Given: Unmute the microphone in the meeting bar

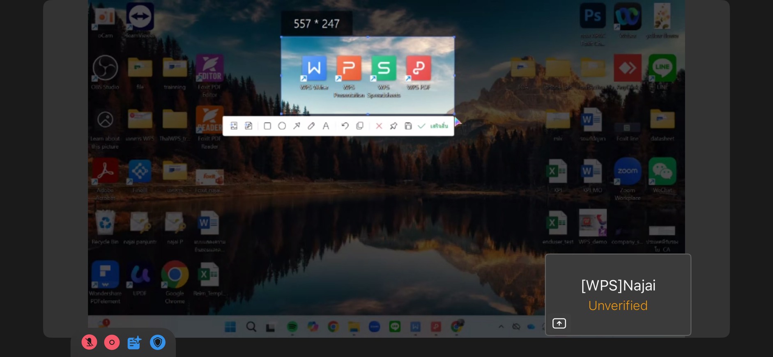Looking at the screenshot, I should (x=89, y=342).
